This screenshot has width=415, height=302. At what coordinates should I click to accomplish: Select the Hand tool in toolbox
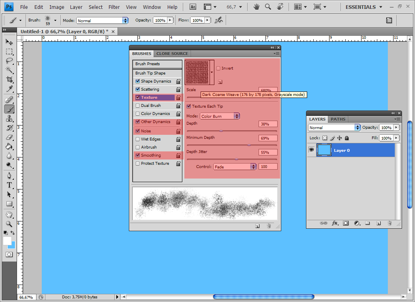[9, 215]
